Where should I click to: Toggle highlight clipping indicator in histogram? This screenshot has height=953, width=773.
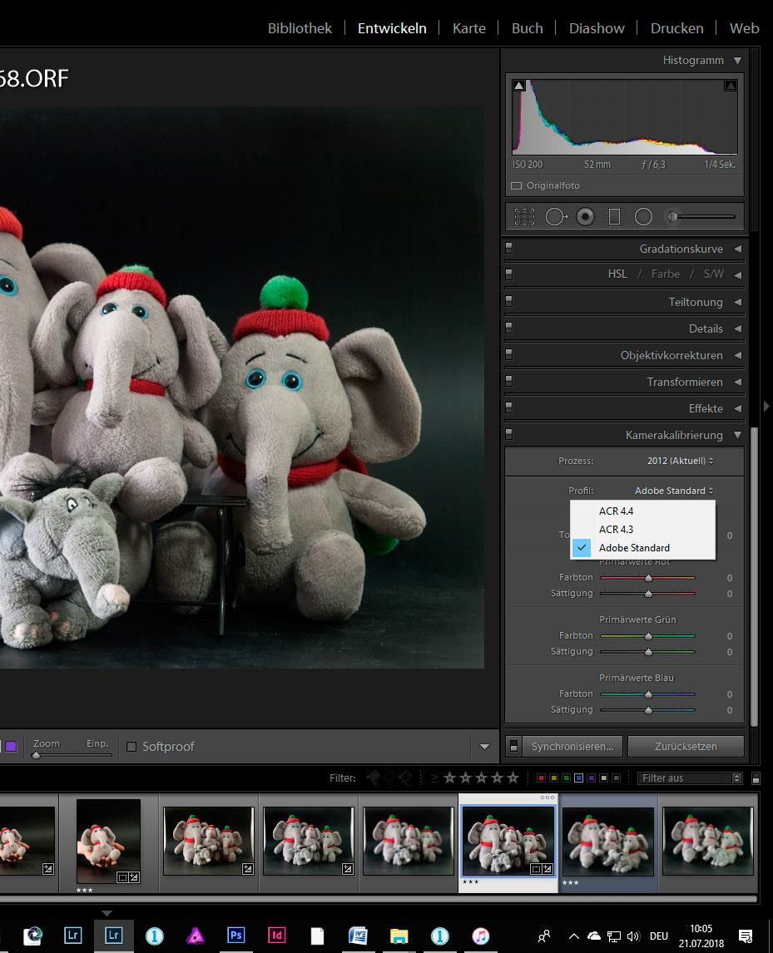click(731, 86)
